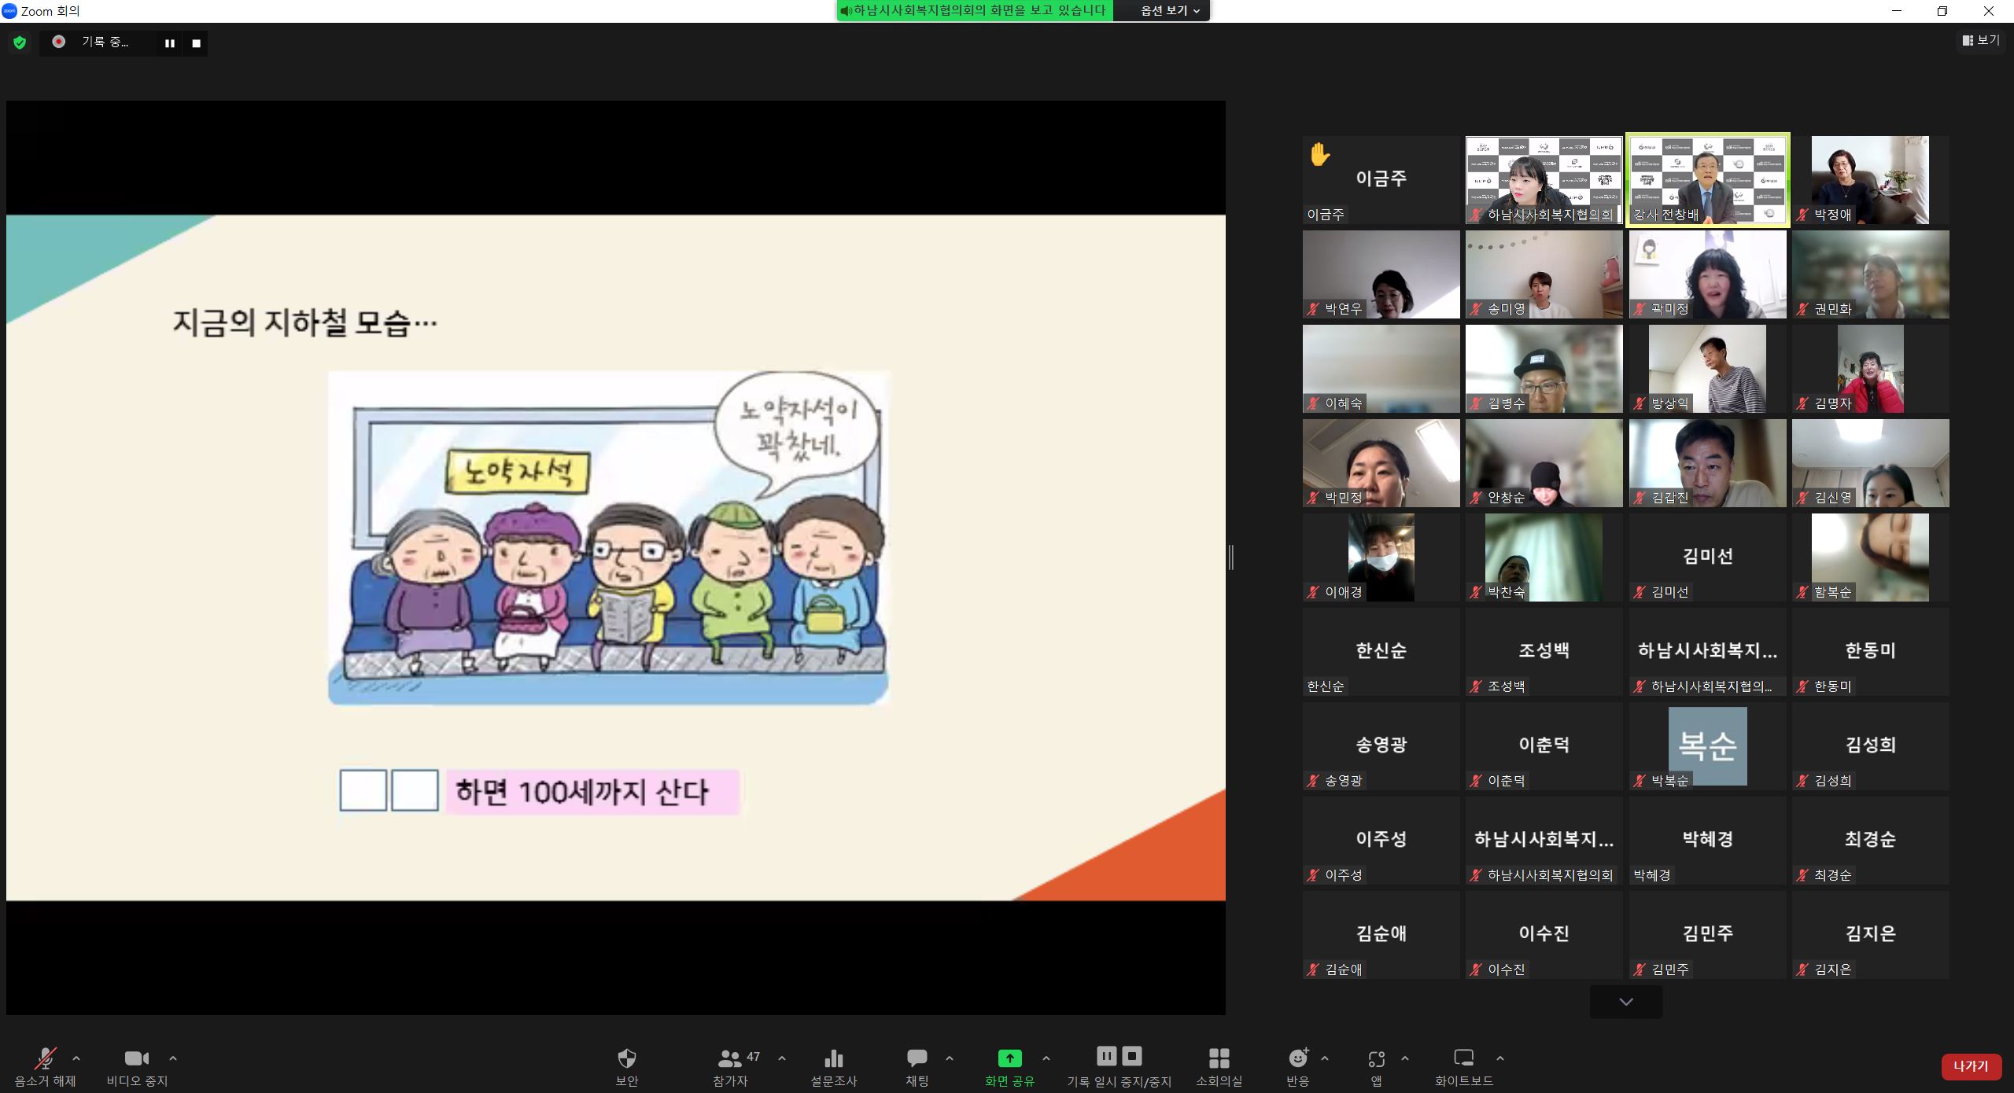Pause the recording at top left
The height and width of the screenshot is (1093, 2014).
169,43
